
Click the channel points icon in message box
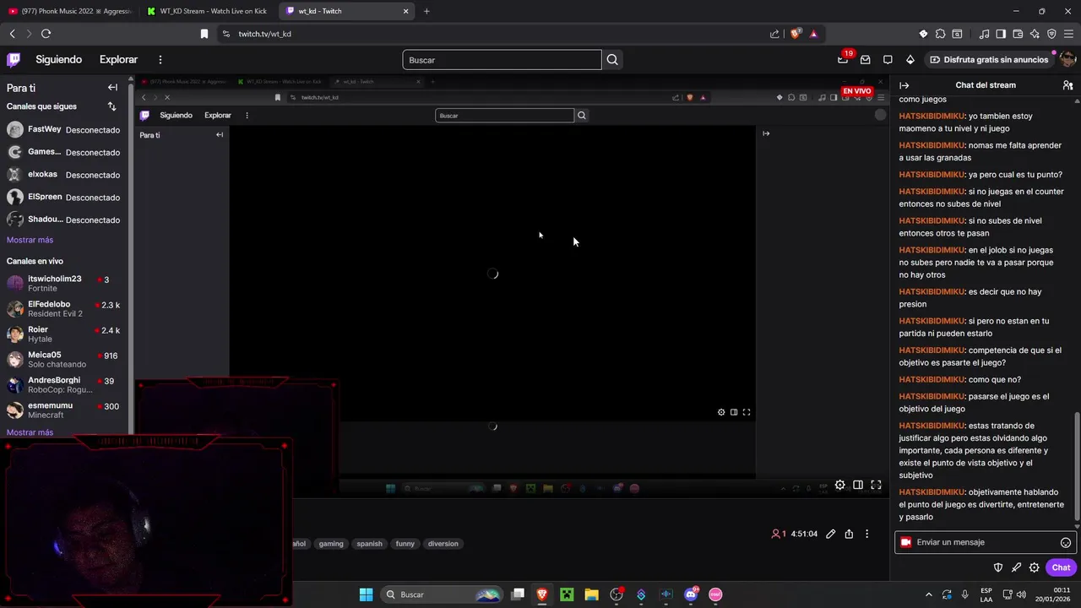click(x=906, y=543)
